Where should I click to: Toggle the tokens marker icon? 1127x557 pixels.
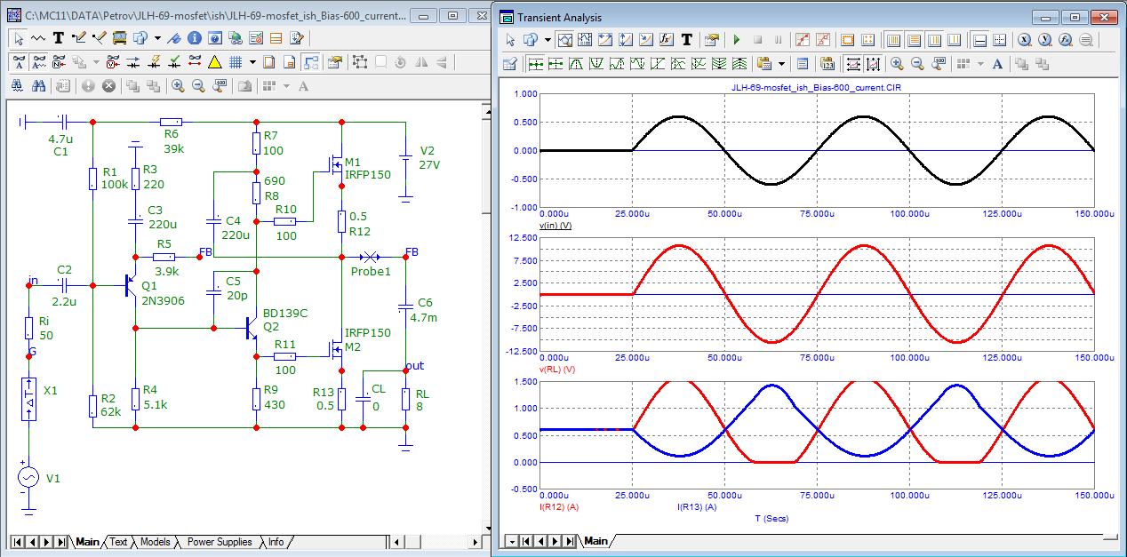[x=823, y=40]
